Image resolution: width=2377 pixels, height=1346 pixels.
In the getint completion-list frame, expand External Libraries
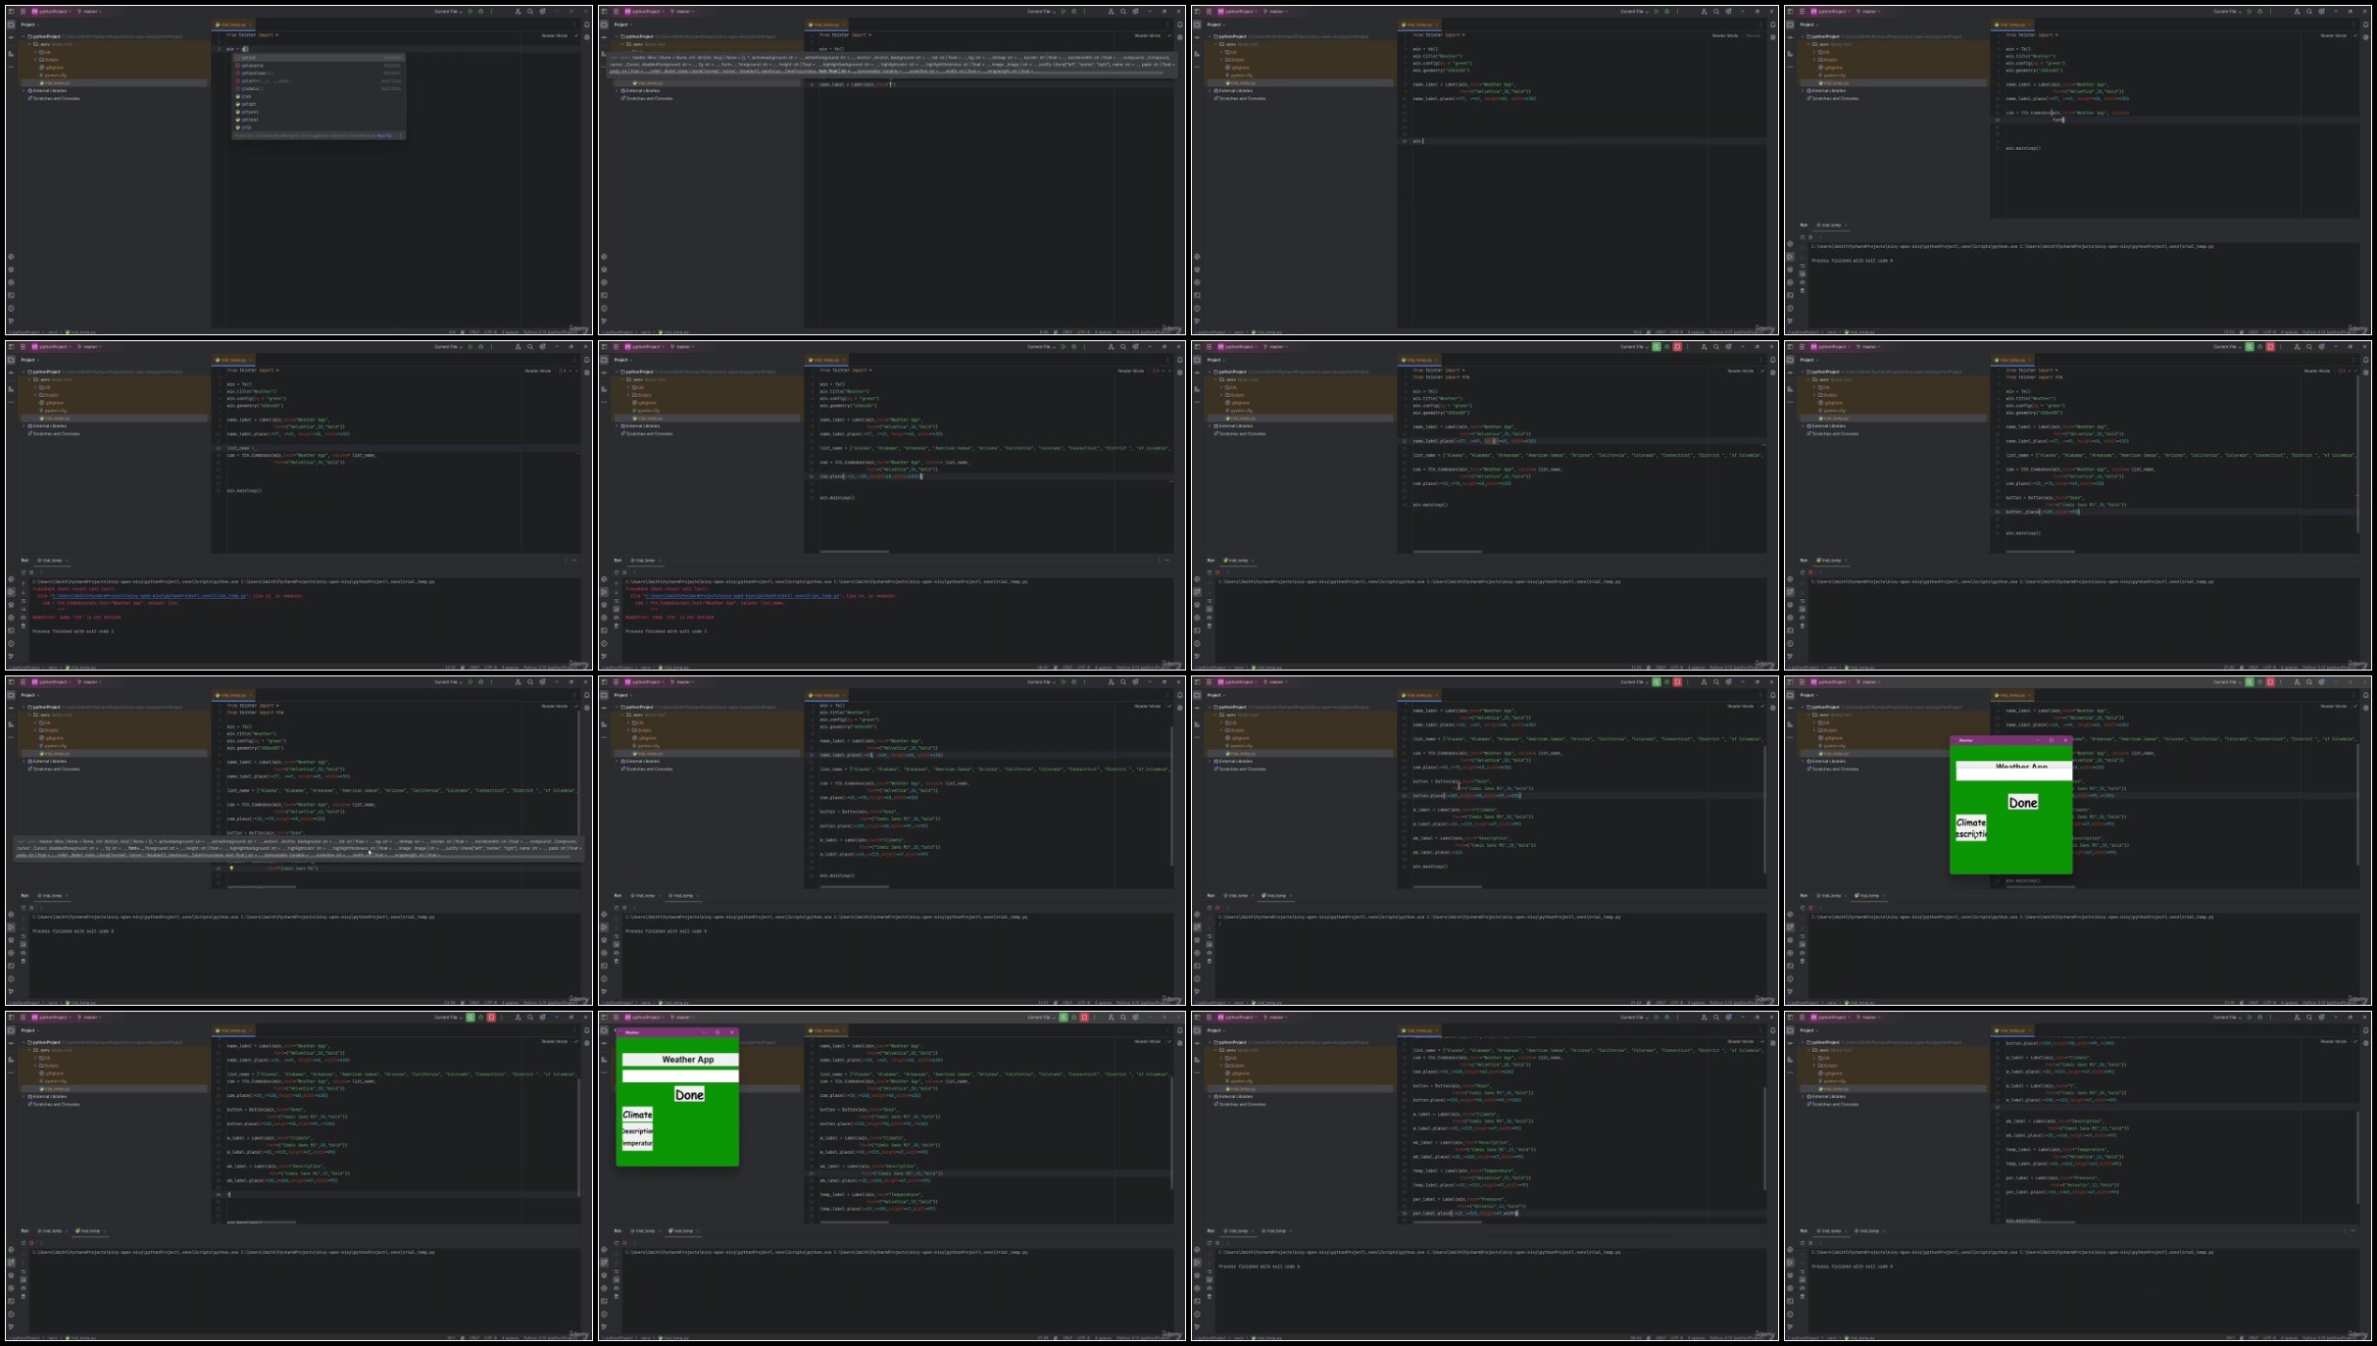24,90
